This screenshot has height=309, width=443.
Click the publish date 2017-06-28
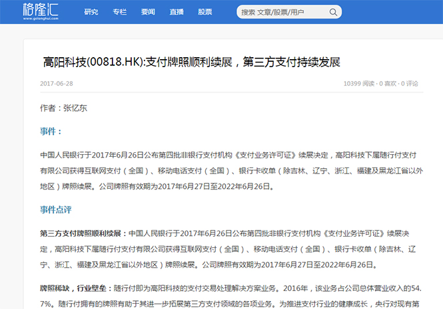coord(57,84)
